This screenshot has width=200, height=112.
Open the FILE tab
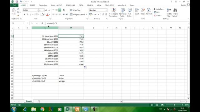point(14,5)
